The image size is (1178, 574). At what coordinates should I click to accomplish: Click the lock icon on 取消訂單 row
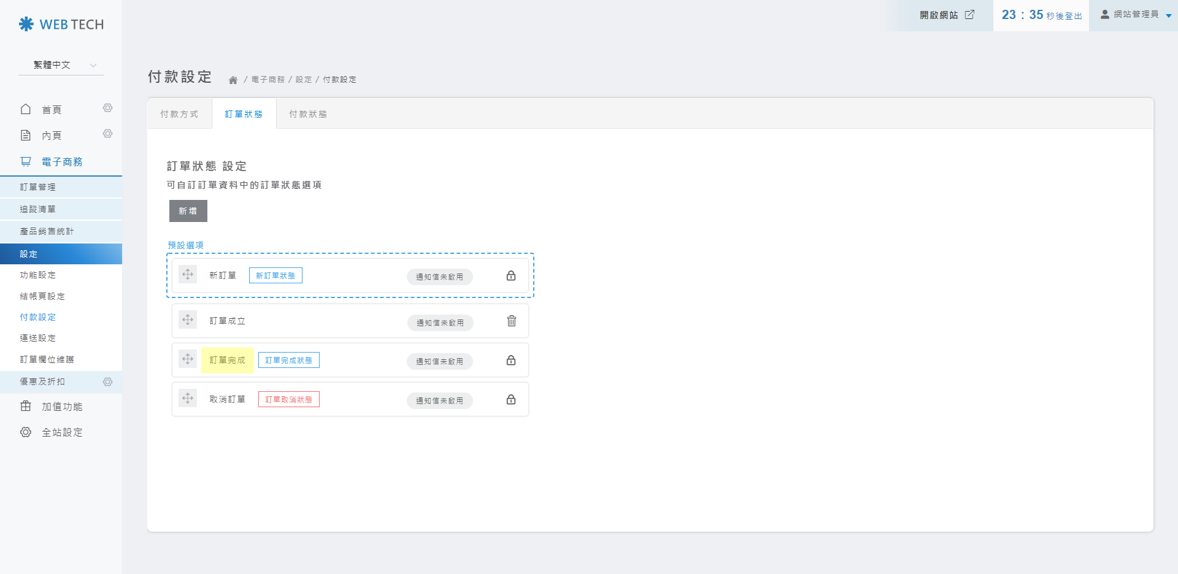510,399
